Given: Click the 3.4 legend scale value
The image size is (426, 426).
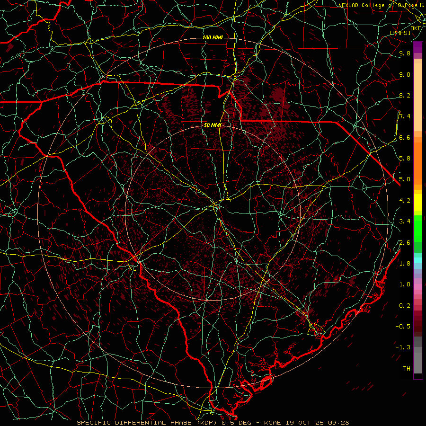Looking at the screenshot, I should 405,222.
